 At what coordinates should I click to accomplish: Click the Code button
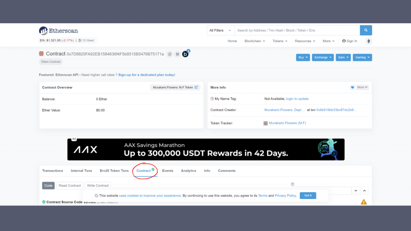[x=48, y=185]
